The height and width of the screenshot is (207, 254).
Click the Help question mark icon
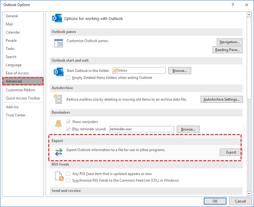(x=233, y=5)
